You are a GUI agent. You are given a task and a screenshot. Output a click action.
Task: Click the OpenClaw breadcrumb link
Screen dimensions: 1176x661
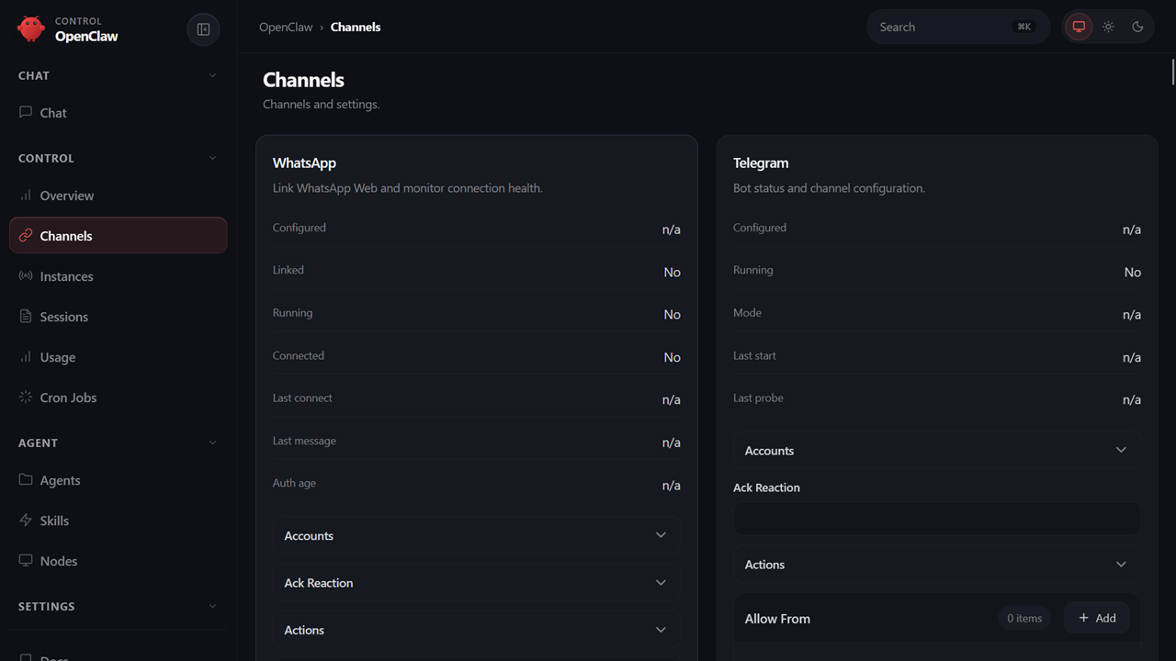click(286, 27)
